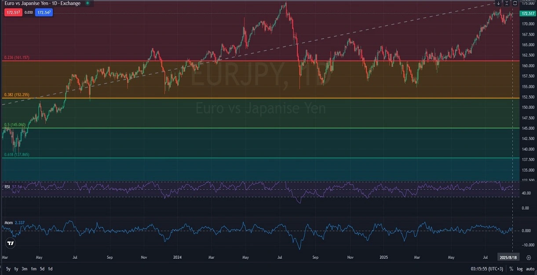
Task: Toggle fullscreen chart view icon
Action: [x=515, y=3]
